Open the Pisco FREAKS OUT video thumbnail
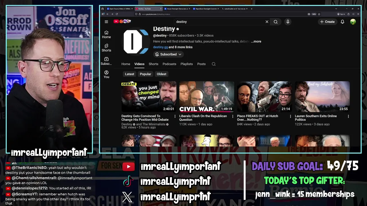This screenshot has height=206, width=367. point(264,97)
